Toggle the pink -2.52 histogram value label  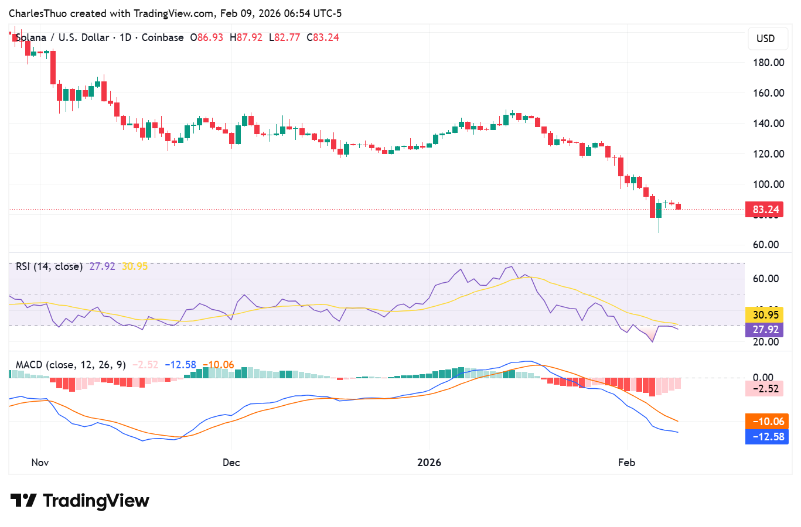[x=764, y=389]
